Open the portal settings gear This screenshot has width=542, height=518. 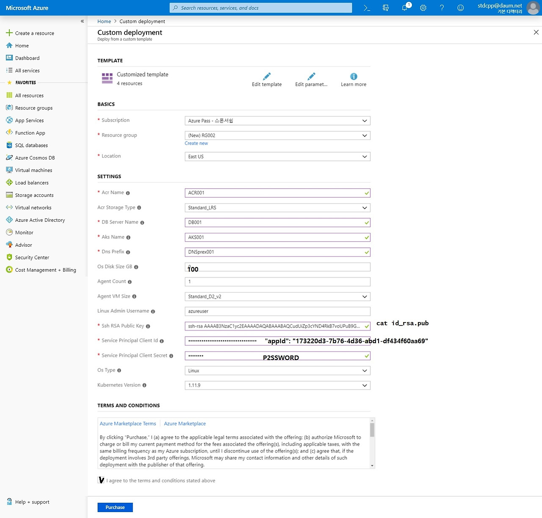click(423, 8)
